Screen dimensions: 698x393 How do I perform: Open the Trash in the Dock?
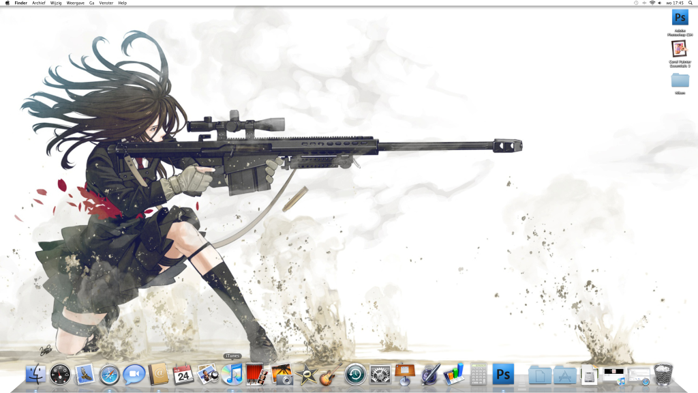coord(663,375)
